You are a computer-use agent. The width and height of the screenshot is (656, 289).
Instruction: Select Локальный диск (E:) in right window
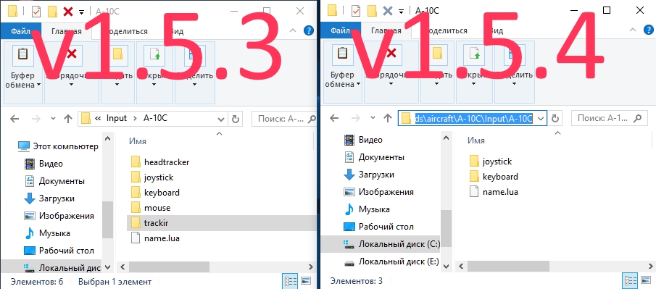click(x=391, y=261)
